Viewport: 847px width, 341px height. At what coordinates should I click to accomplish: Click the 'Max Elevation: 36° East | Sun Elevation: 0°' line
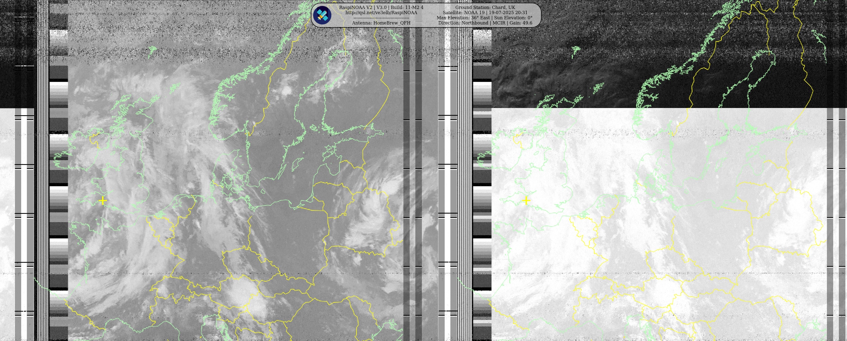pyautogui.click(x=484, y=18)
